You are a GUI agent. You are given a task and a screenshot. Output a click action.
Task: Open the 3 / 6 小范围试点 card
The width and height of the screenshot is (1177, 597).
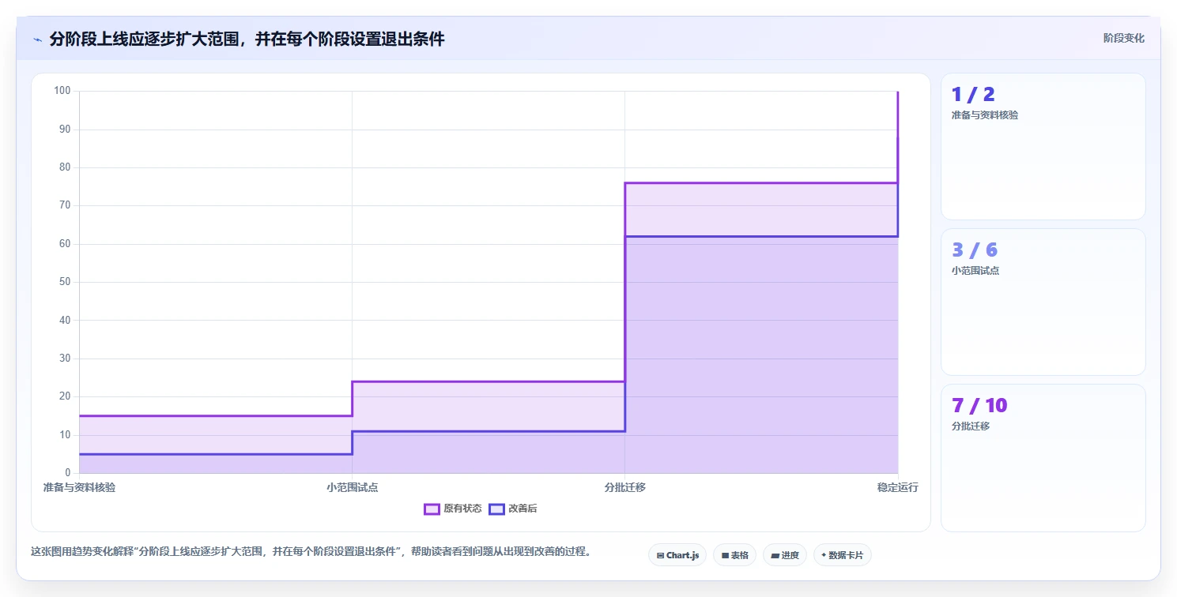coord(1043,302)
